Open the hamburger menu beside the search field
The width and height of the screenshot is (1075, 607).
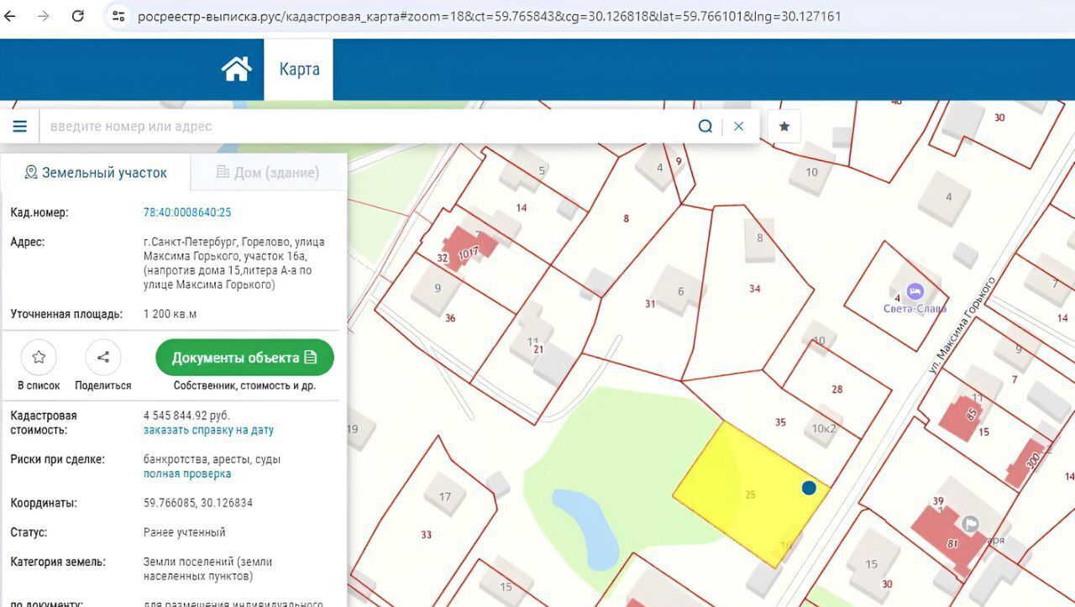click(x=19, y=127)
